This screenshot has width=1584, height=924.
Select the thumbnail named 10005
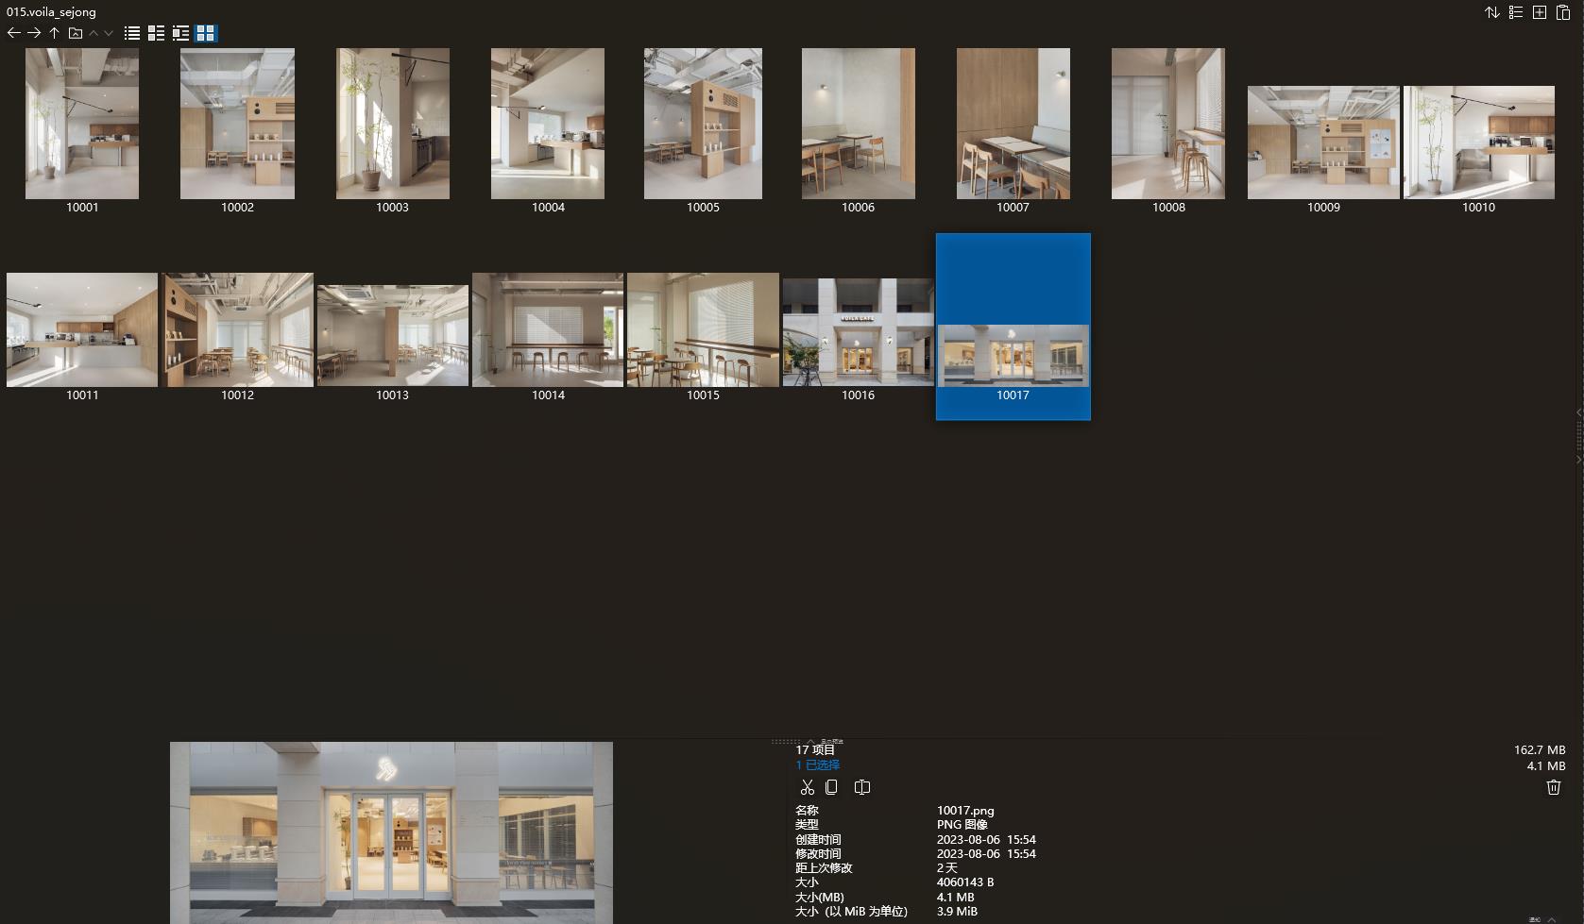click(703, 123)
